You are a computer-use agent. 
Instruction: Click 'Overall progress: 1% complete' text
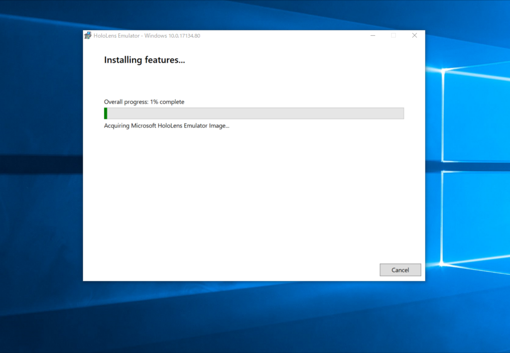[144, 102]
